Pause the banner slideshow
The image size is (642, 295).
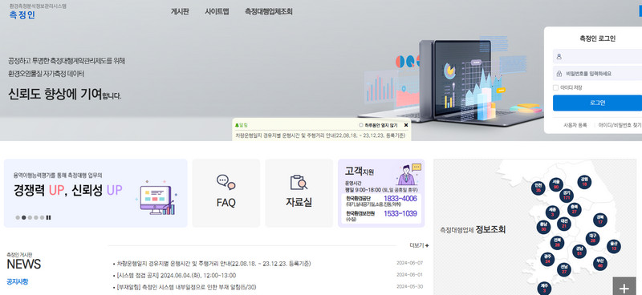pyautogui.click(x=49, y=218)
